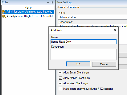Viewport: 127px width, 95px height.
Task: Click the Name field in Add Role
Action: (x=83, y=42)
